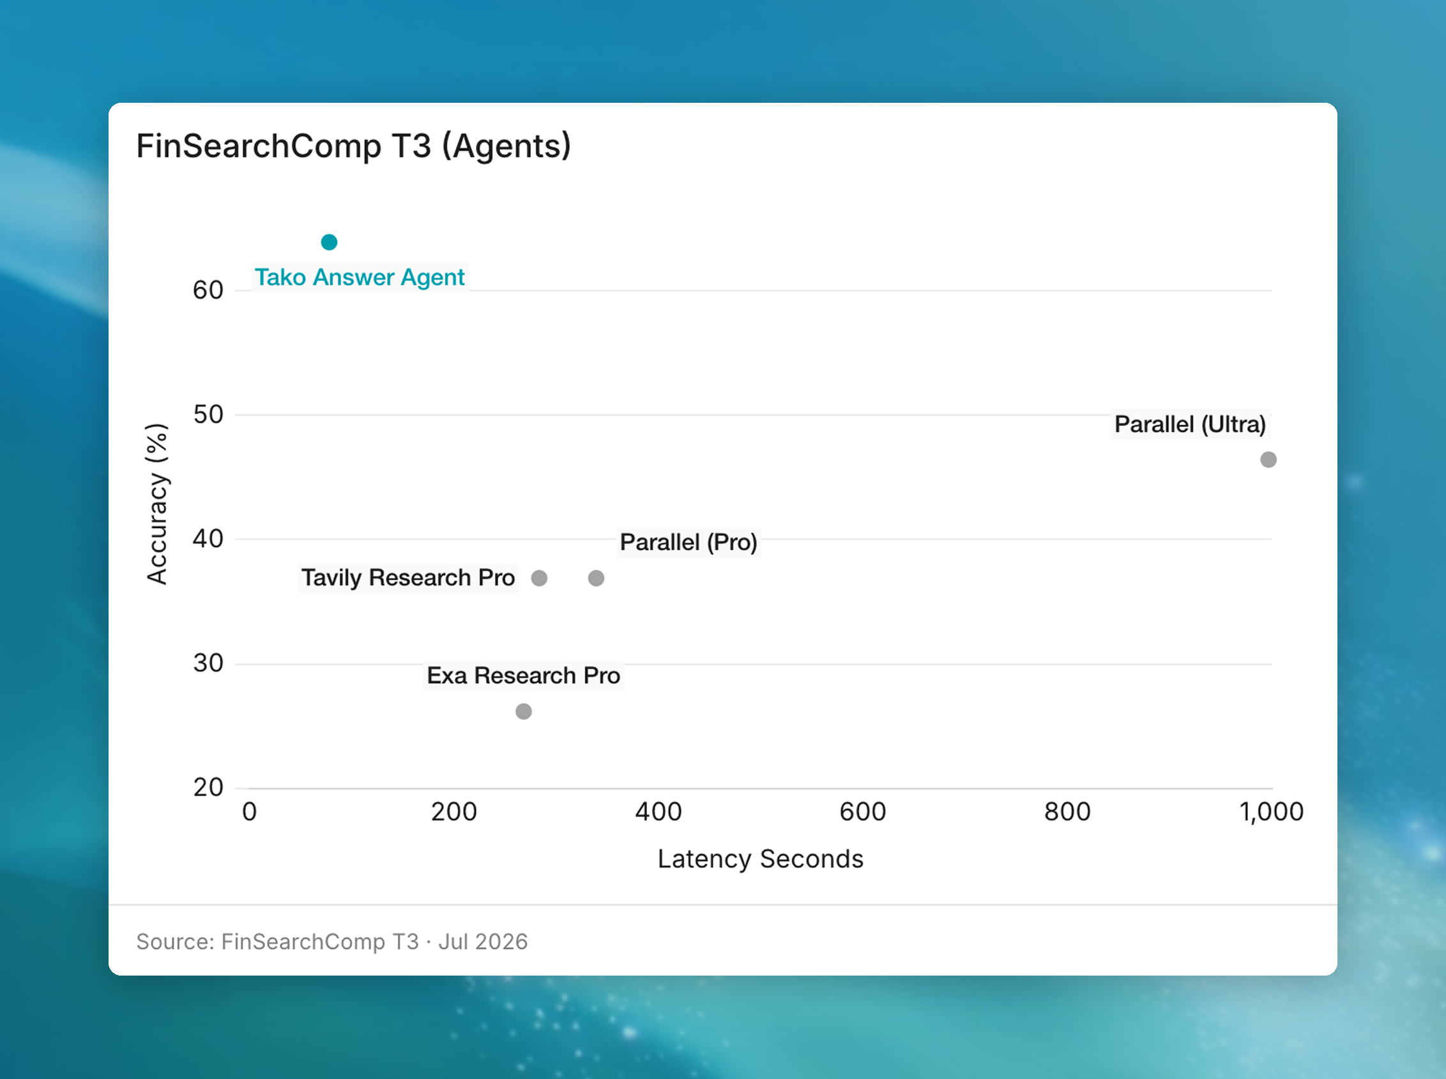Viewport: 1446px width, 1079px height.
Task: Click the x-axis tick label 400
Action: [x=658, y=812]
